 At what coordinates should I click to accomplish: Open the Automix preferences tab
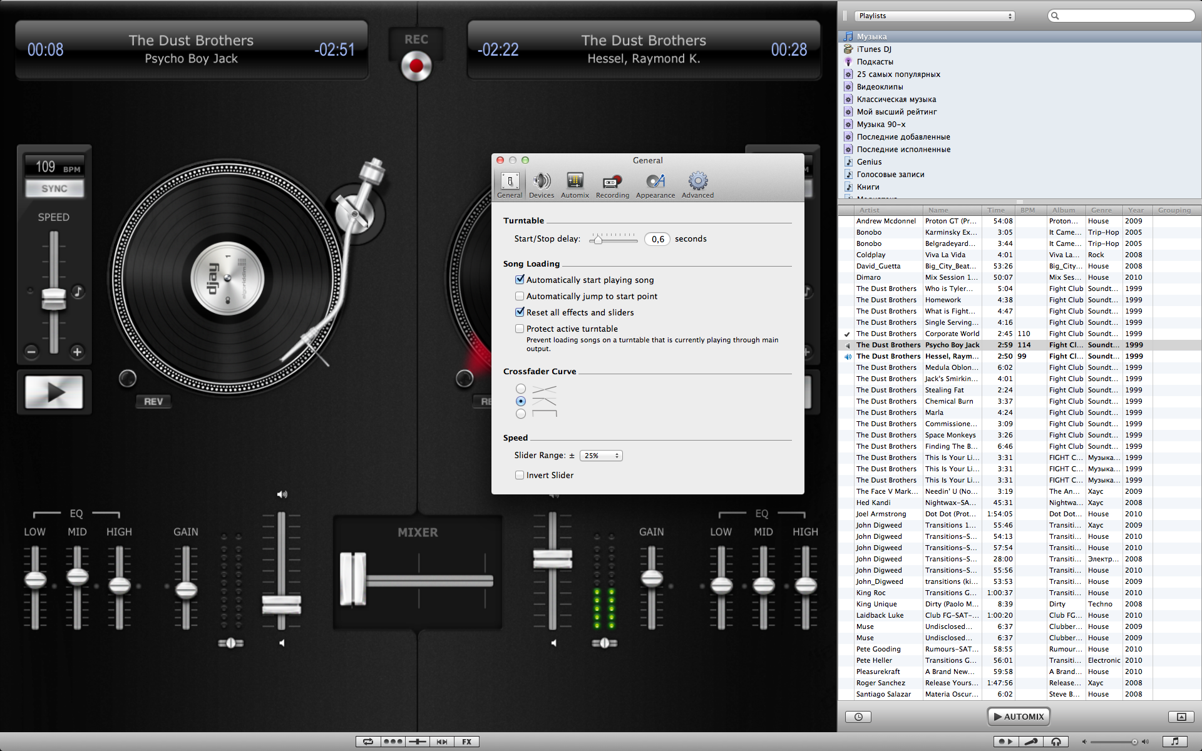575,185
